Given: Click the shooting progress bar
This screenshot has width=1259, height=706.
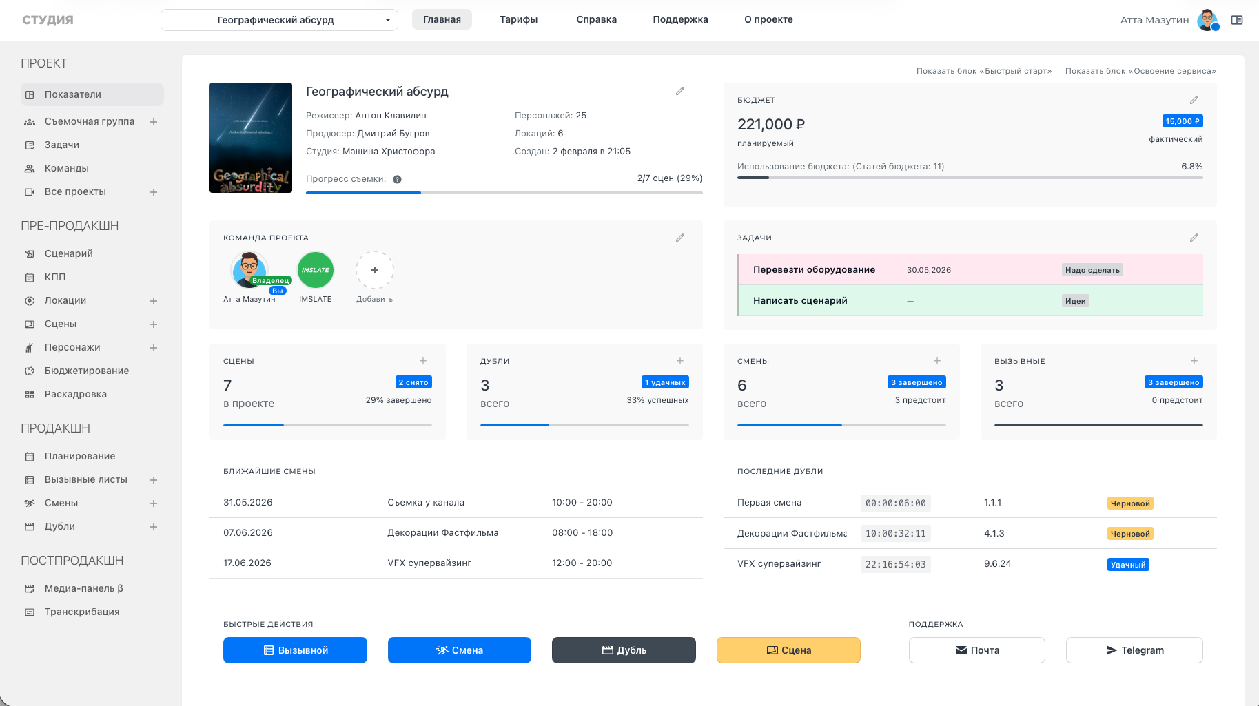Looking at the screenshot, I should coord(504,193).
